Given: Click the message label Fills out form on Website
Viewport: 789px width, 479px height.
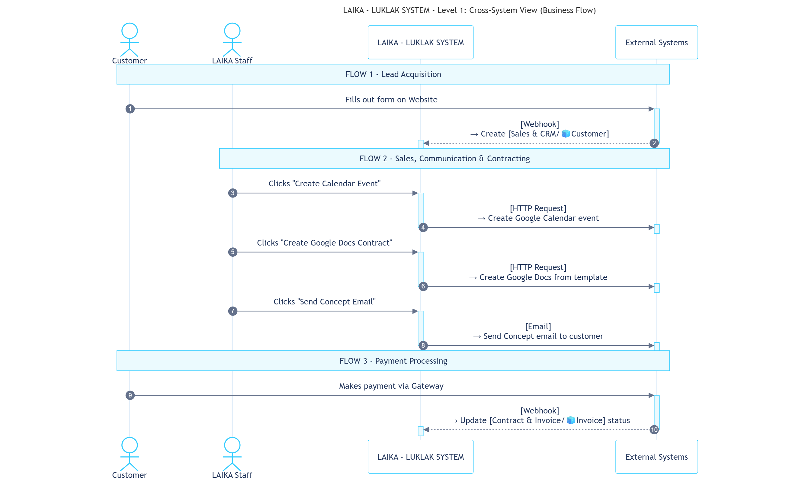Looking at the screenshot, I should 391,100.
